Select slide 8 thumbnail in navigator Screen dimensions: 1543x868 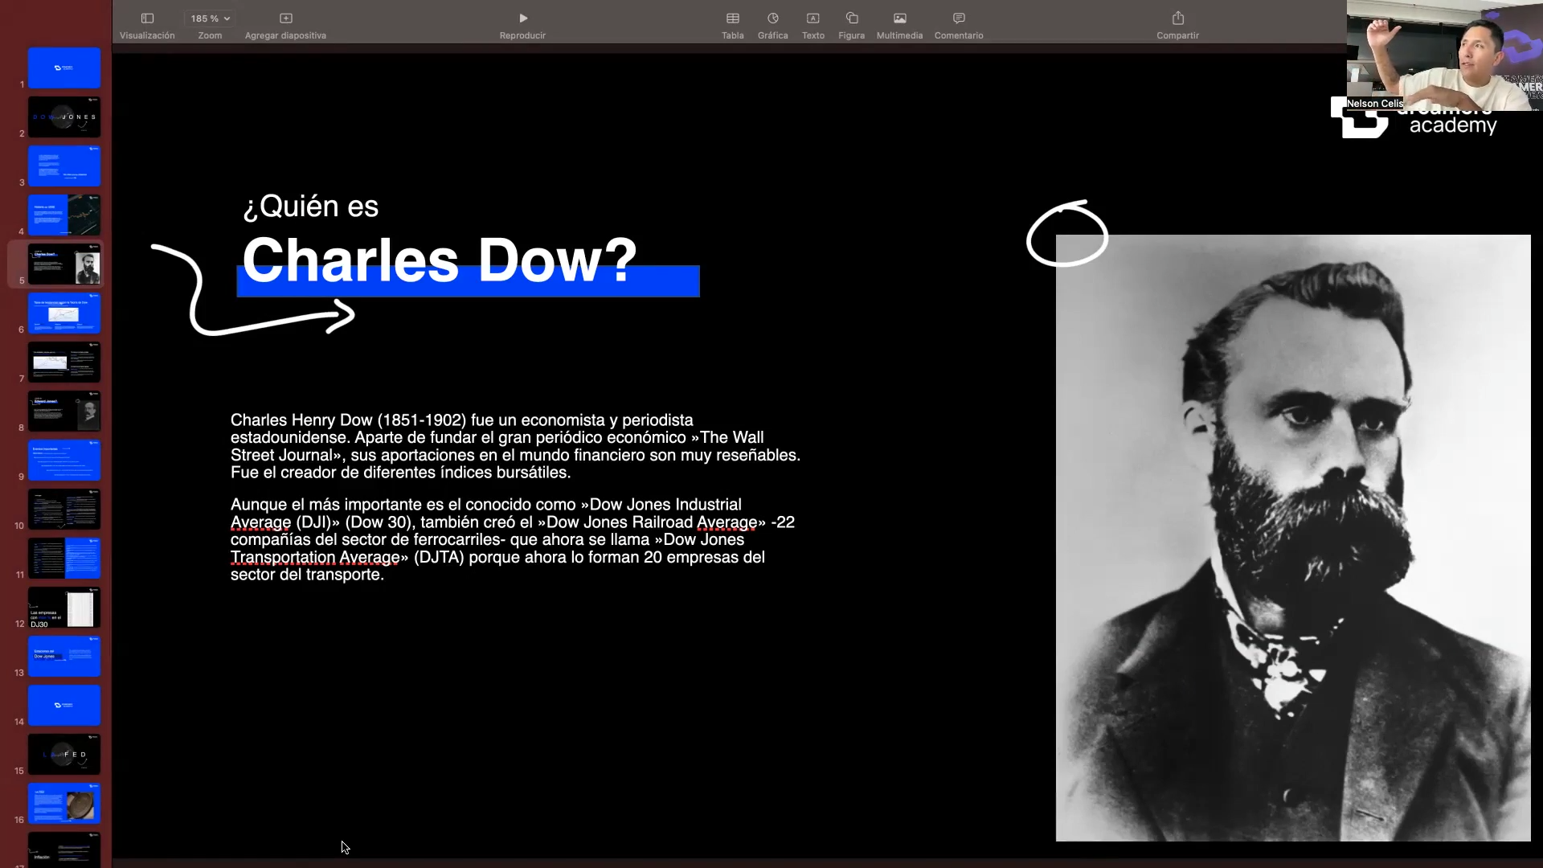(x=64, y=411)
